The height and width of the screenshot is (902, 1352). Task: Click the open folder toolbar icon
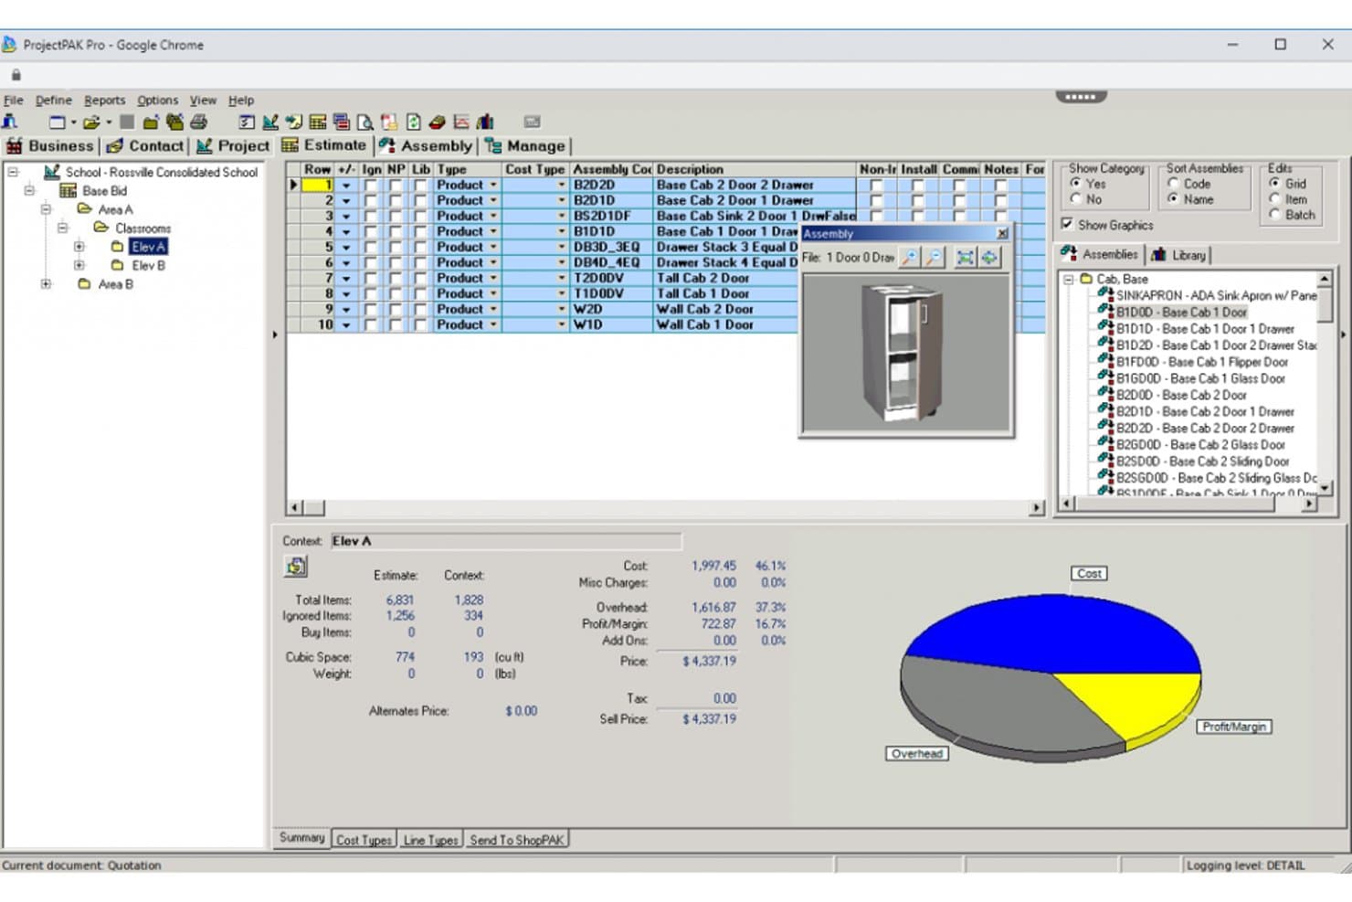(x=91, y=122)
